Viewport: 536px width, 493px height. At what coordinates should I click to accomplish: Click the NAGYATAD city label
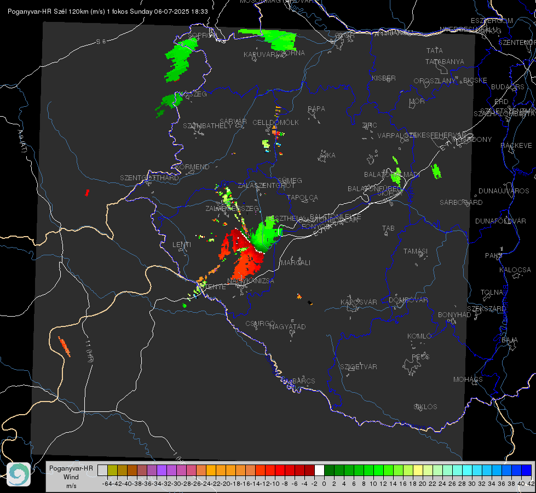coord(287,326)
